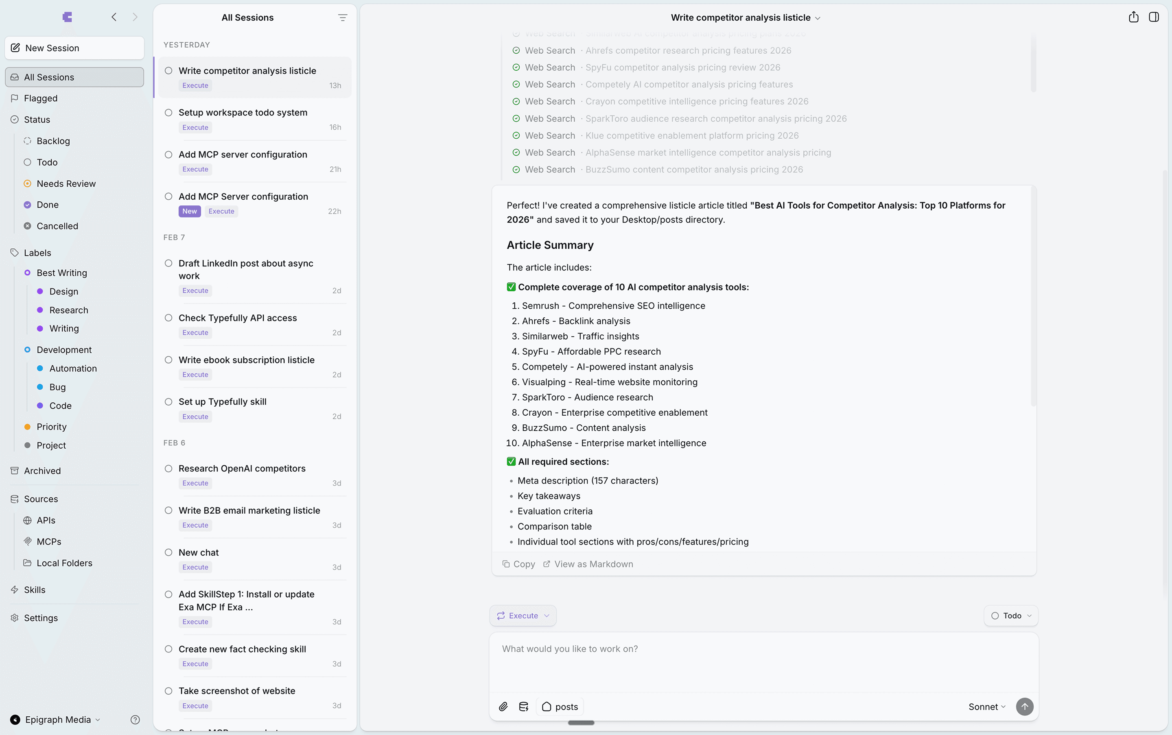This screenshot has width=1172, height=735.
Task: Click the attach file paperclip icon
Action: click(x=503, y=706)
